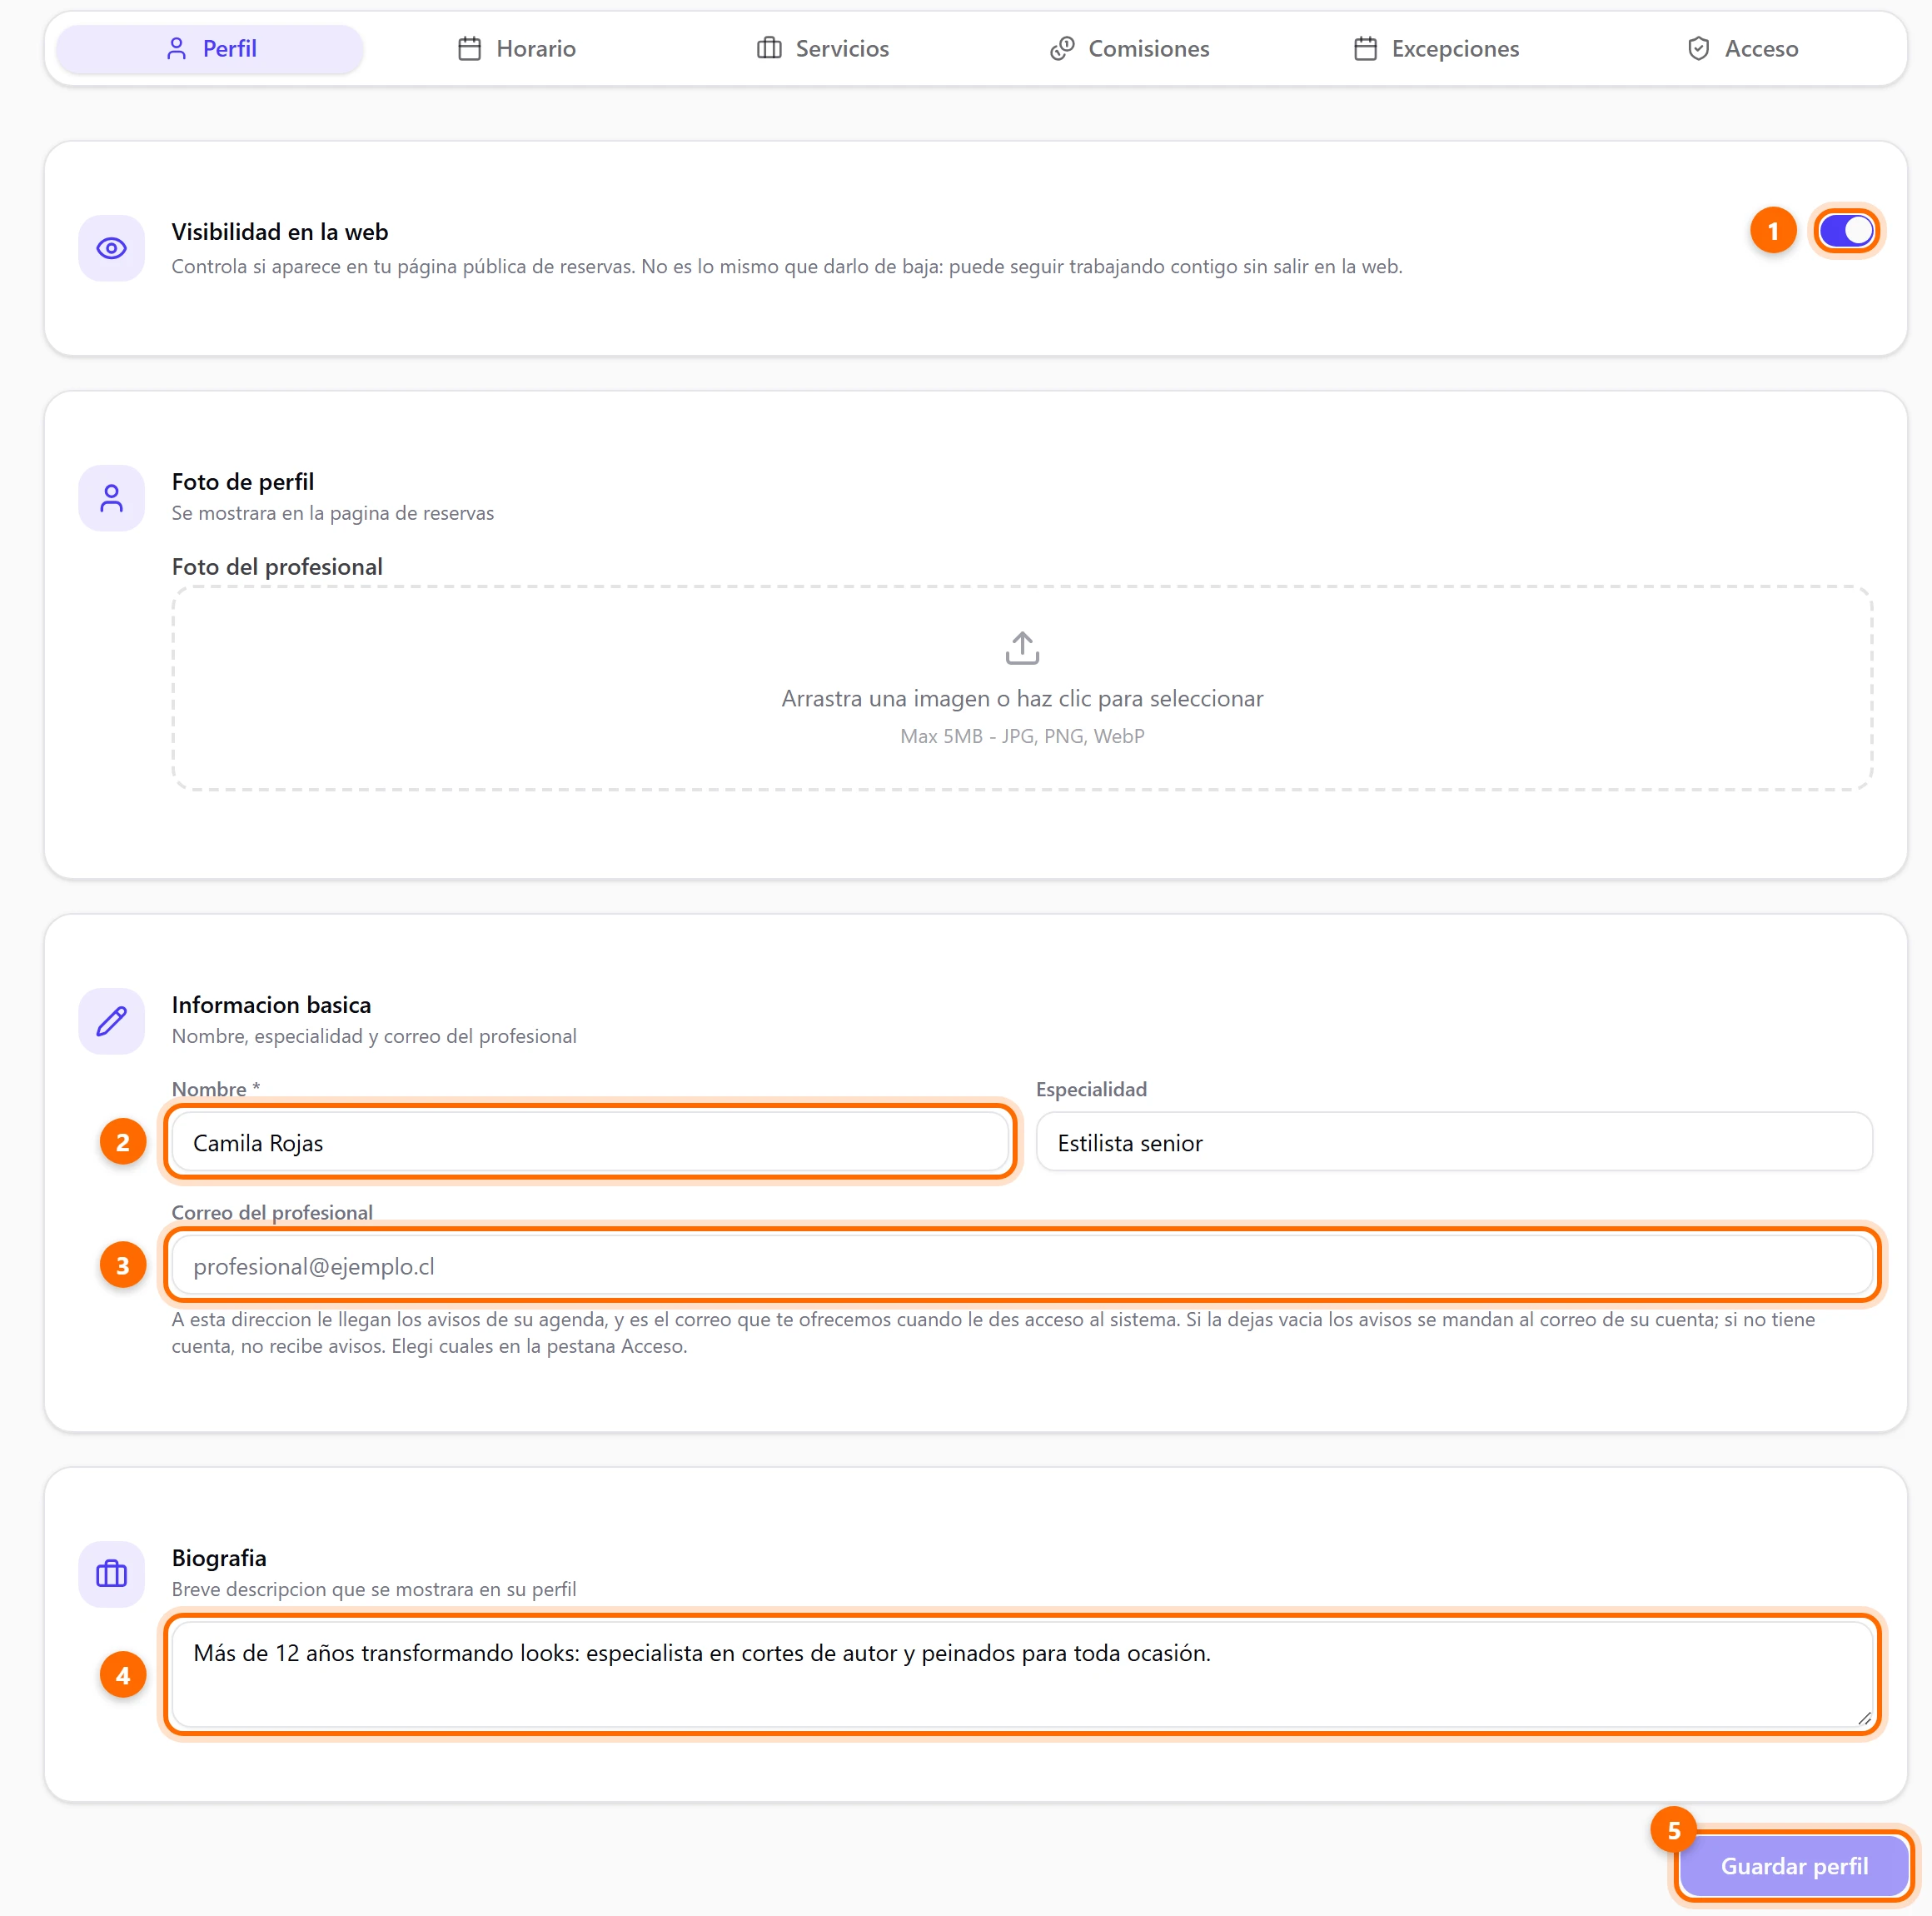Open the Perfil tab
This screenshot has width=1932, height=1916.
coord(210,49)
